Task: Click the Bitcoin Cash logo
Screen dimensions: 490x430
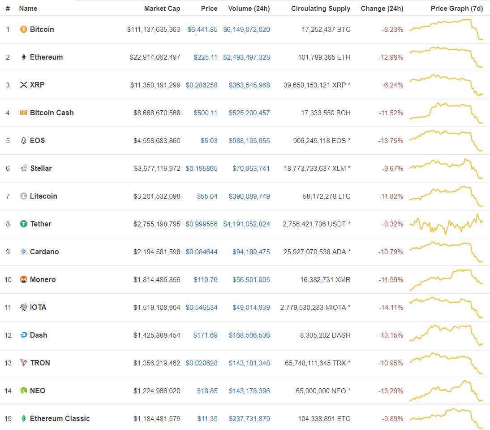Action: pyautogui.click(x=23, y=113)
